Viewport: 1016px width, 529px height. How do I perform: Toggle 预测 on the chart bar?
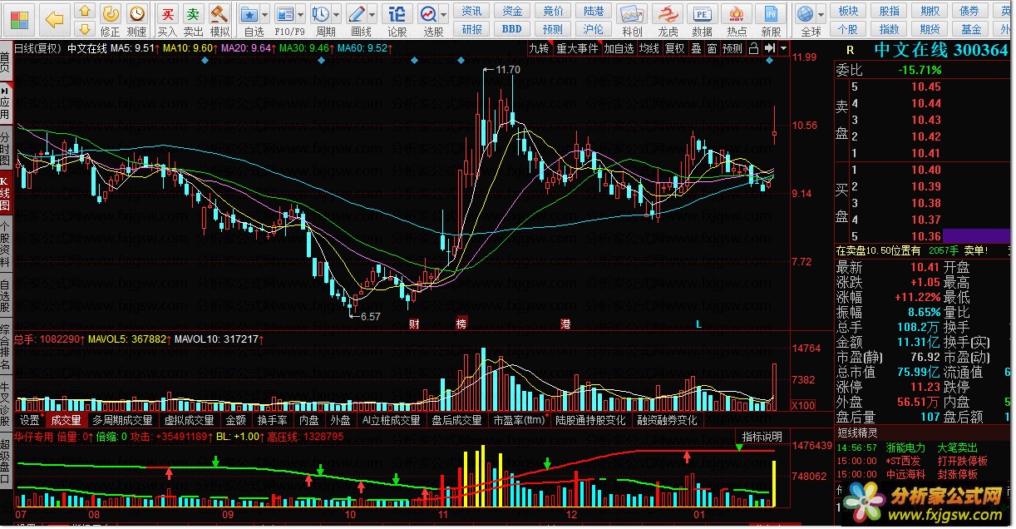732,48
